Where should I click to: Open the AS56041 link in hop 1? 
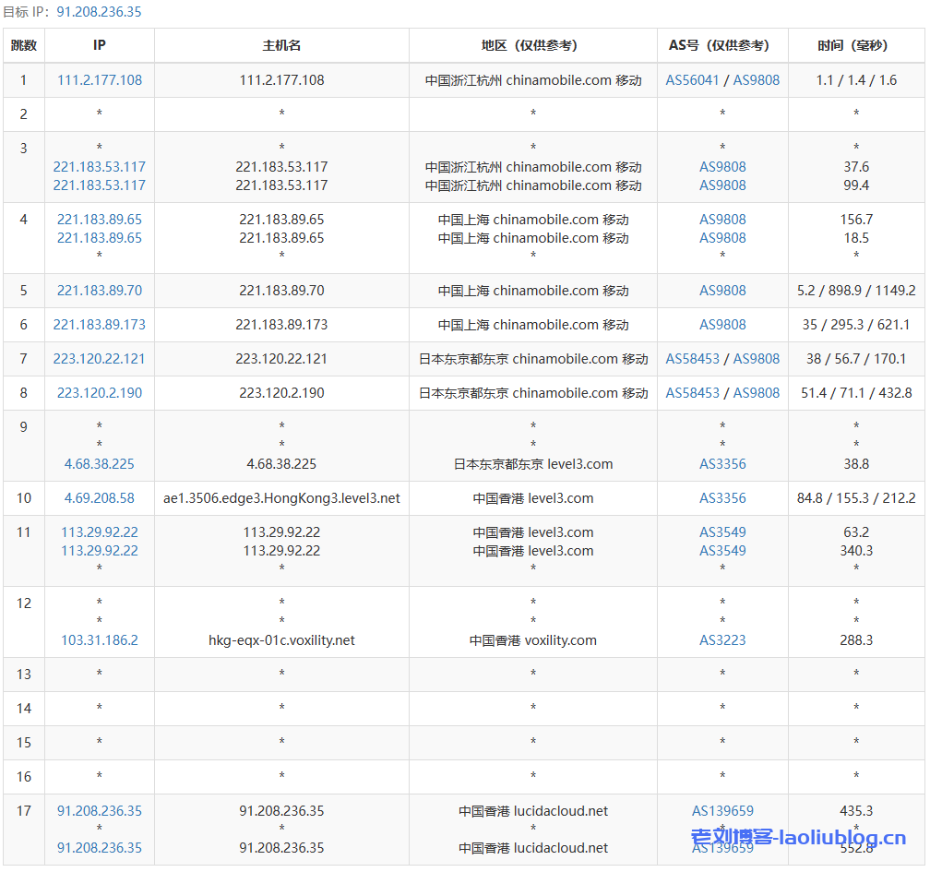pyautogui.click(x=692, y=80)
